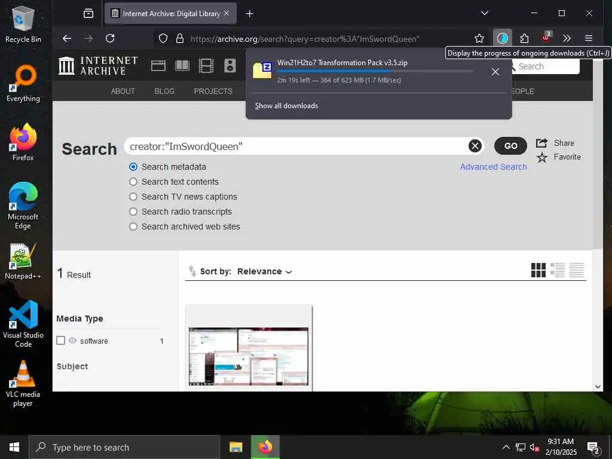Image resolution: width=612 pixels, height=459 pixels.
Task: Click the taskbar search box
Action: 124,447
